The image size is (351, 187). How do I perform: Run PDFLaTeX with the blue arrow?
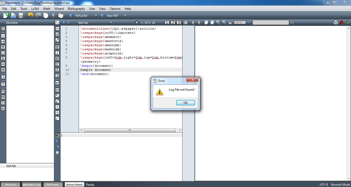coord(70,15)
